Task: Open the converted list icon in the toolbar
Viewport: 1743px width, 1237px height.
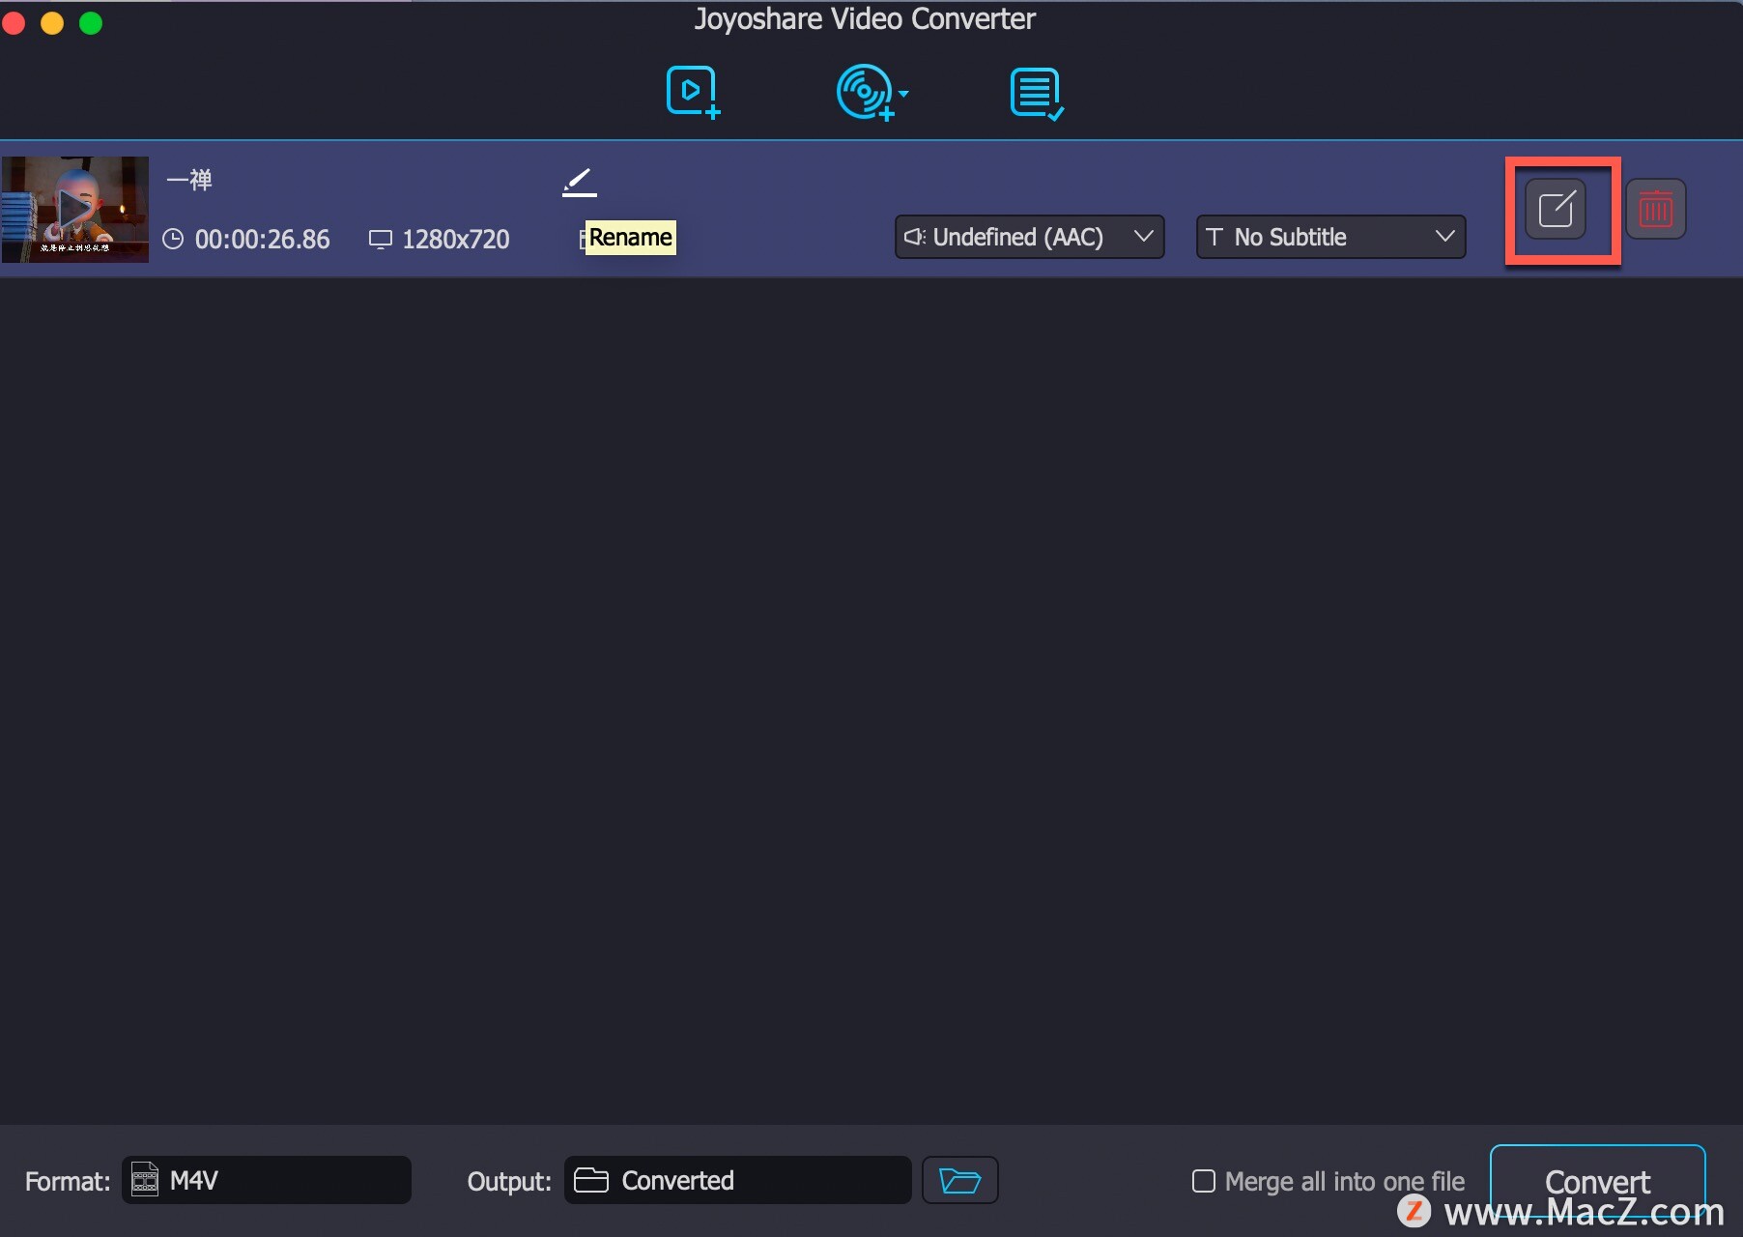Action: point(1037,94)
